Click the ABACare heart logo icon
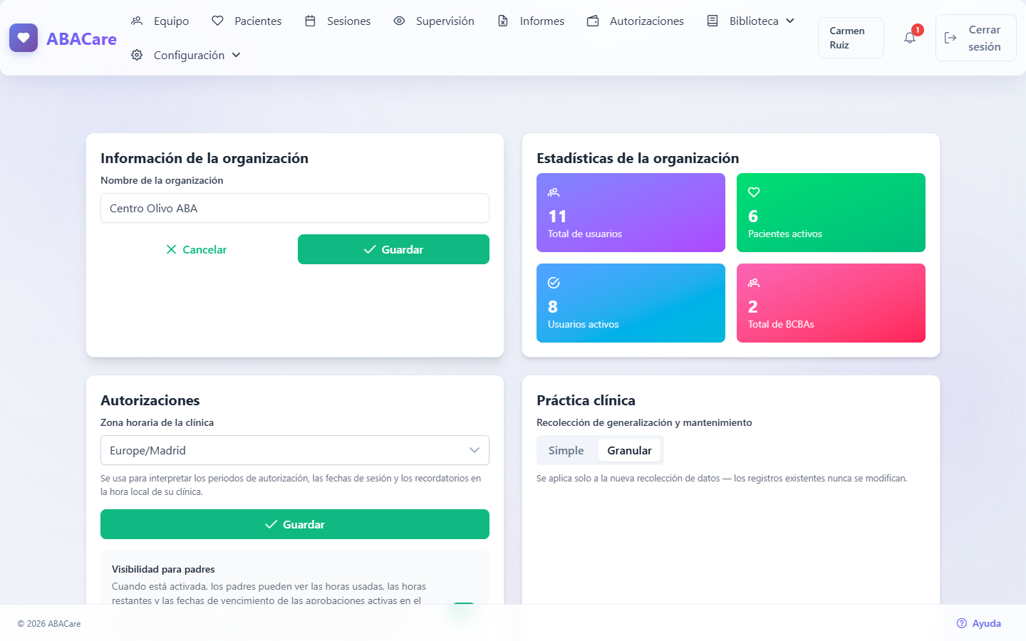This screenshot has width=1026, height=641. [x=24, y=38]
